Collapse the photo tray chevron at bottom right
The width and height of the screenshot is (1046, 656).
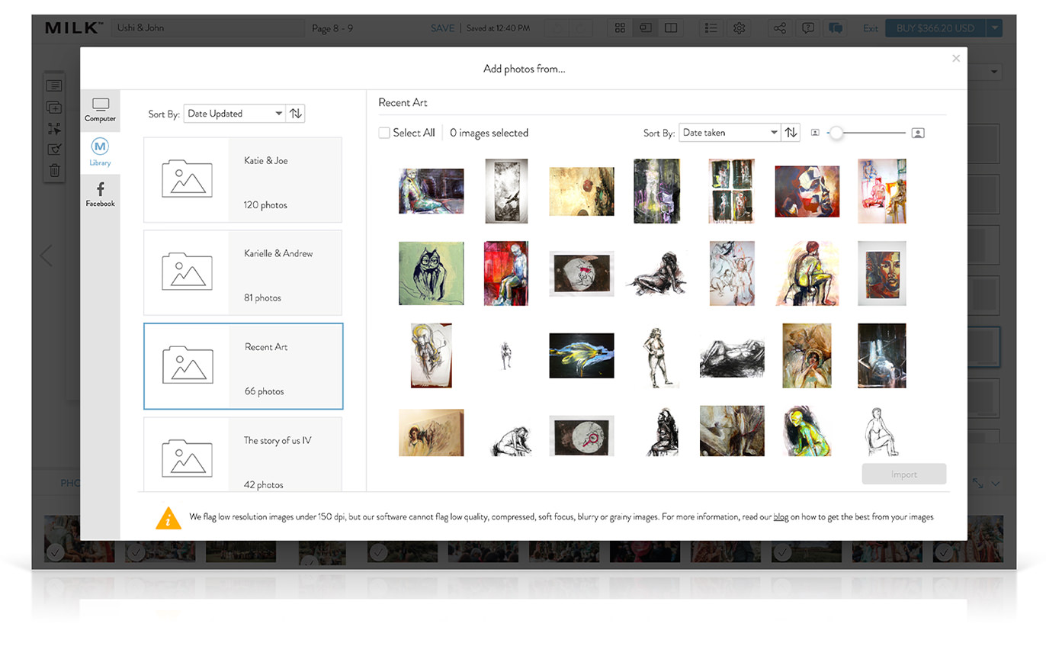coord(995,484)
